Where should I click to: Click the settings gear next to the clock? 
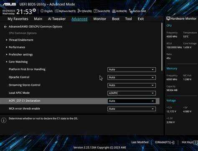[x=34, y=10]
